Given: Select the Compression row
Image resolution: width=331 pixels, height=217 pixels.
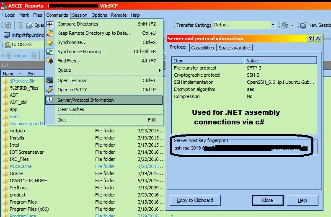Looking at the screenshot, I should tap(244, 96).
